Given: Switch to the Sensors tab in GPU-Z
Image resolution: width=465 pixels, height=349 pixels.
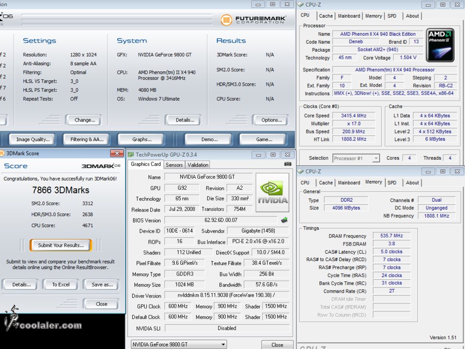Looking at the screenshot, I should [174, 165].
